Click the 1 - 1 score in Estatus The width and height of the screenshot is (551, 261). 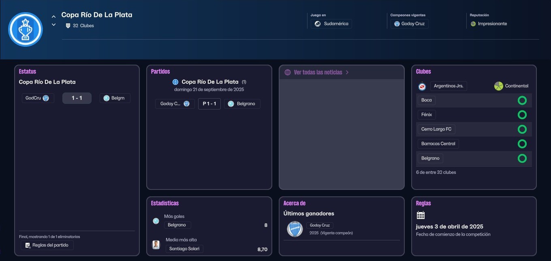(77, 98)
